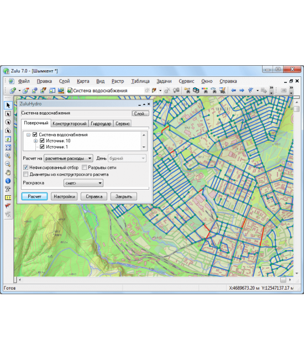This screenshot has height=360, width=304.
Task: Click the blue information tool icon
Action: coord(8,181)
